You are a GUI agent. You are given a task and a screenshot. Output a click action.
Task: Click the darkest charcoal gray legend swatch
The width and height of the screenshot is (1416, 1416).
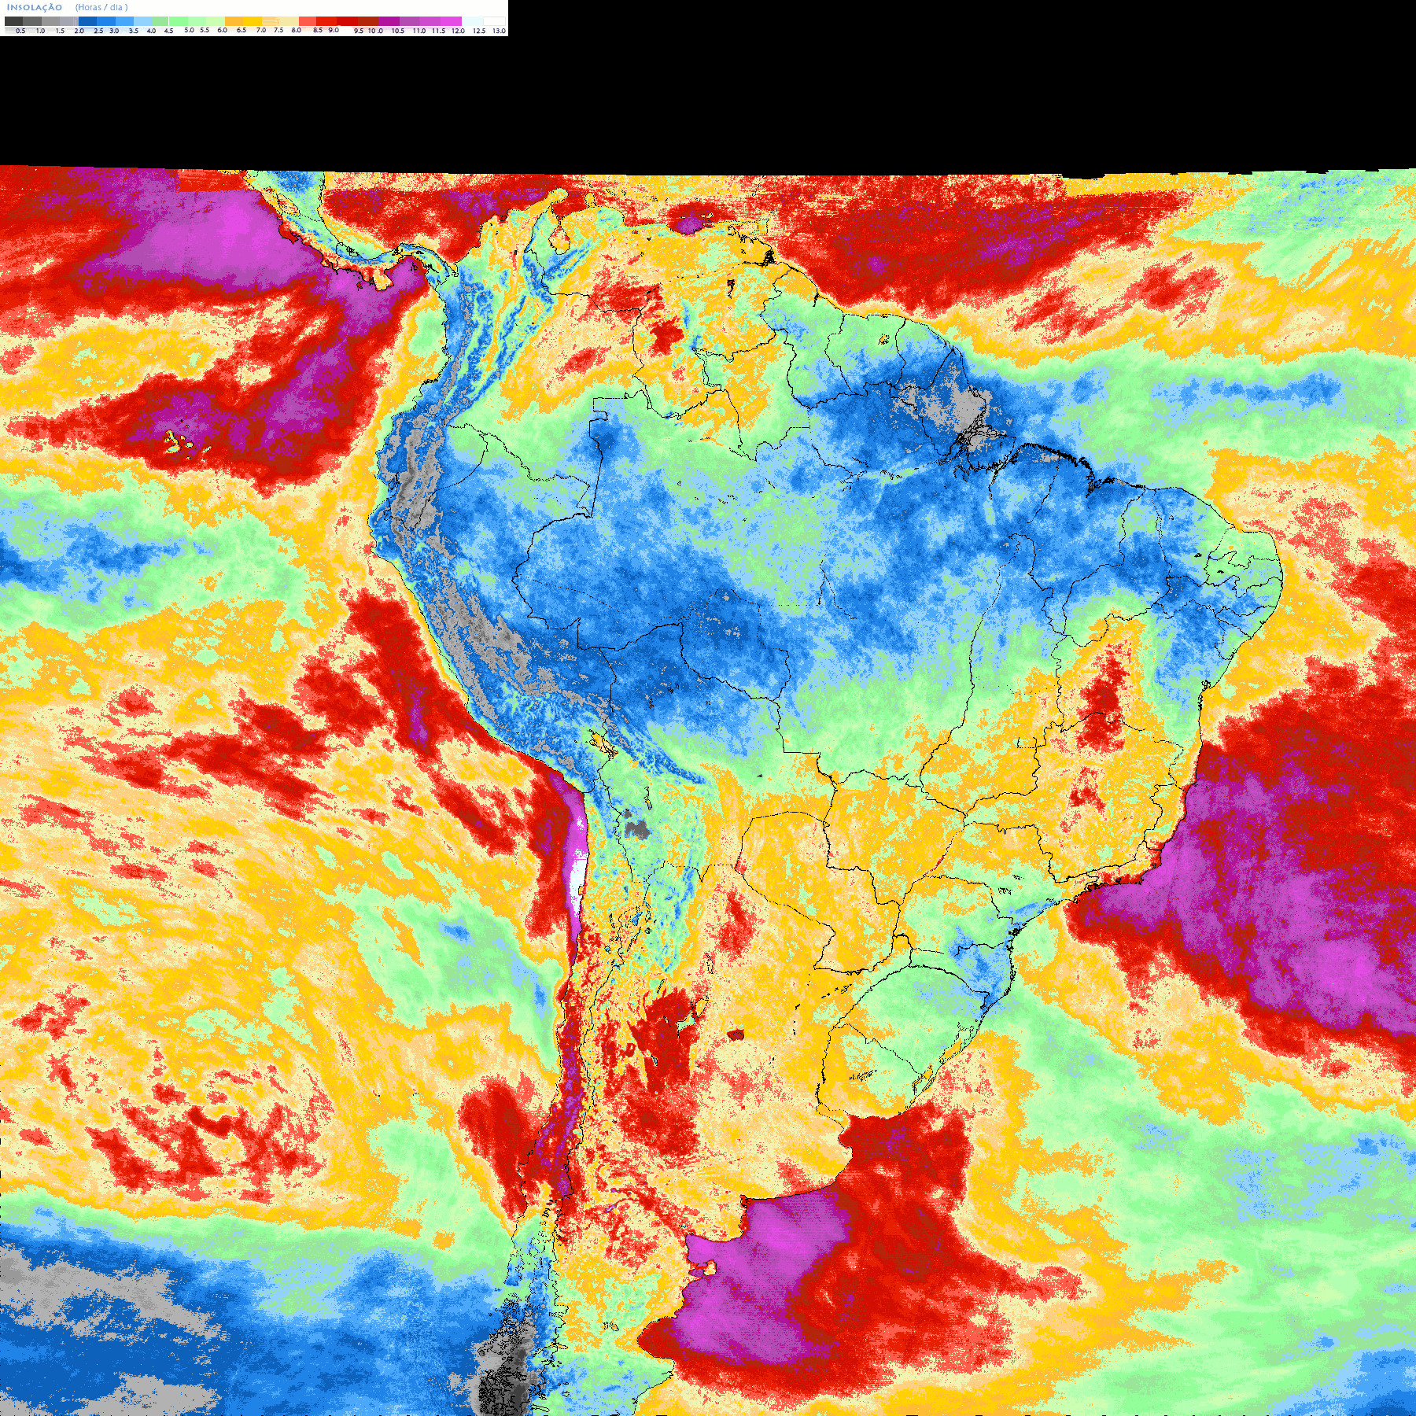(x=13, y=21)
